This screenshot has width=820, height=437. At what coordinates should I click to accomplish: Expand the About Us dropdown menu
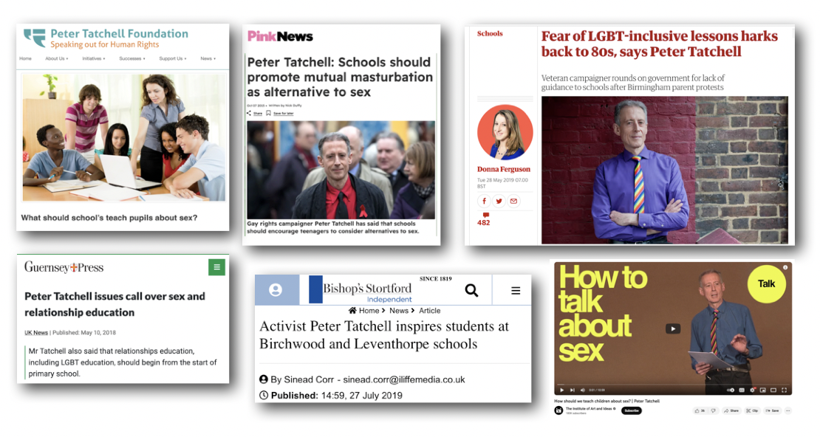[x=56, y=58]
